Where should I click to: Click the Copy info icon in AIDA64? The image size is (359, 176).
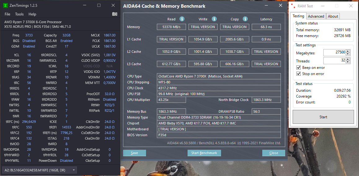245,19
